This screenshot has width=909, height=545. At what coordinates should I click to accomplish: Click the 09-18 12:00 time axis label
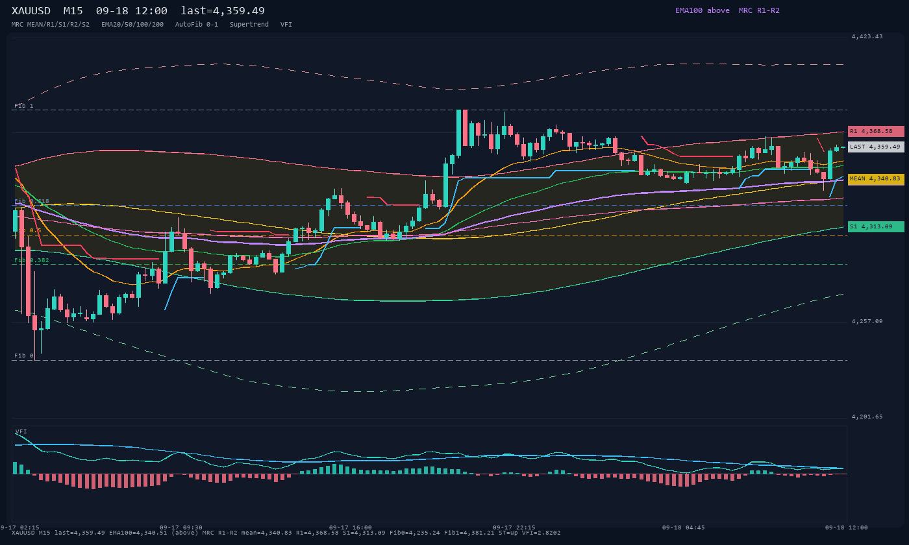click(x=847, y=527)
